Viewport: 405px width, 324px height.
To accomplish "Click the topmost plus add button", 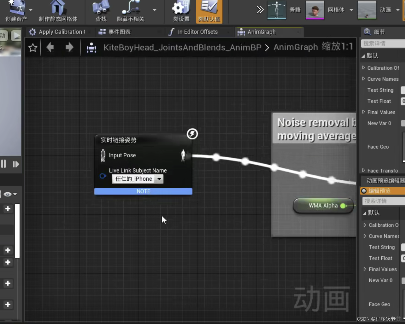I will pyautogui.click(x=8, y=209).
